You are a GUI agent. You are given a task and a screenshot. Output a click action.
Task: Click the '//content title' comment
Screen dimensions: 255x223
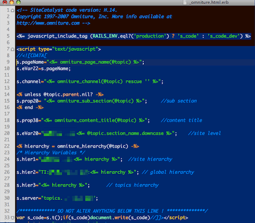click(182, 120)
